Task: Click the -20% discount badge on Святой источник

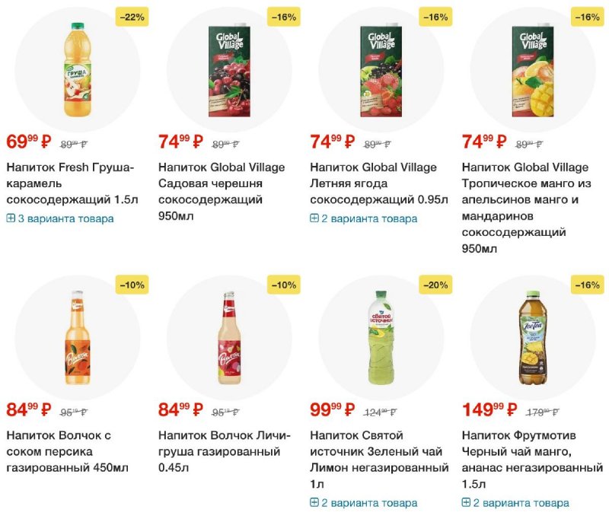Action: [435, 285]
